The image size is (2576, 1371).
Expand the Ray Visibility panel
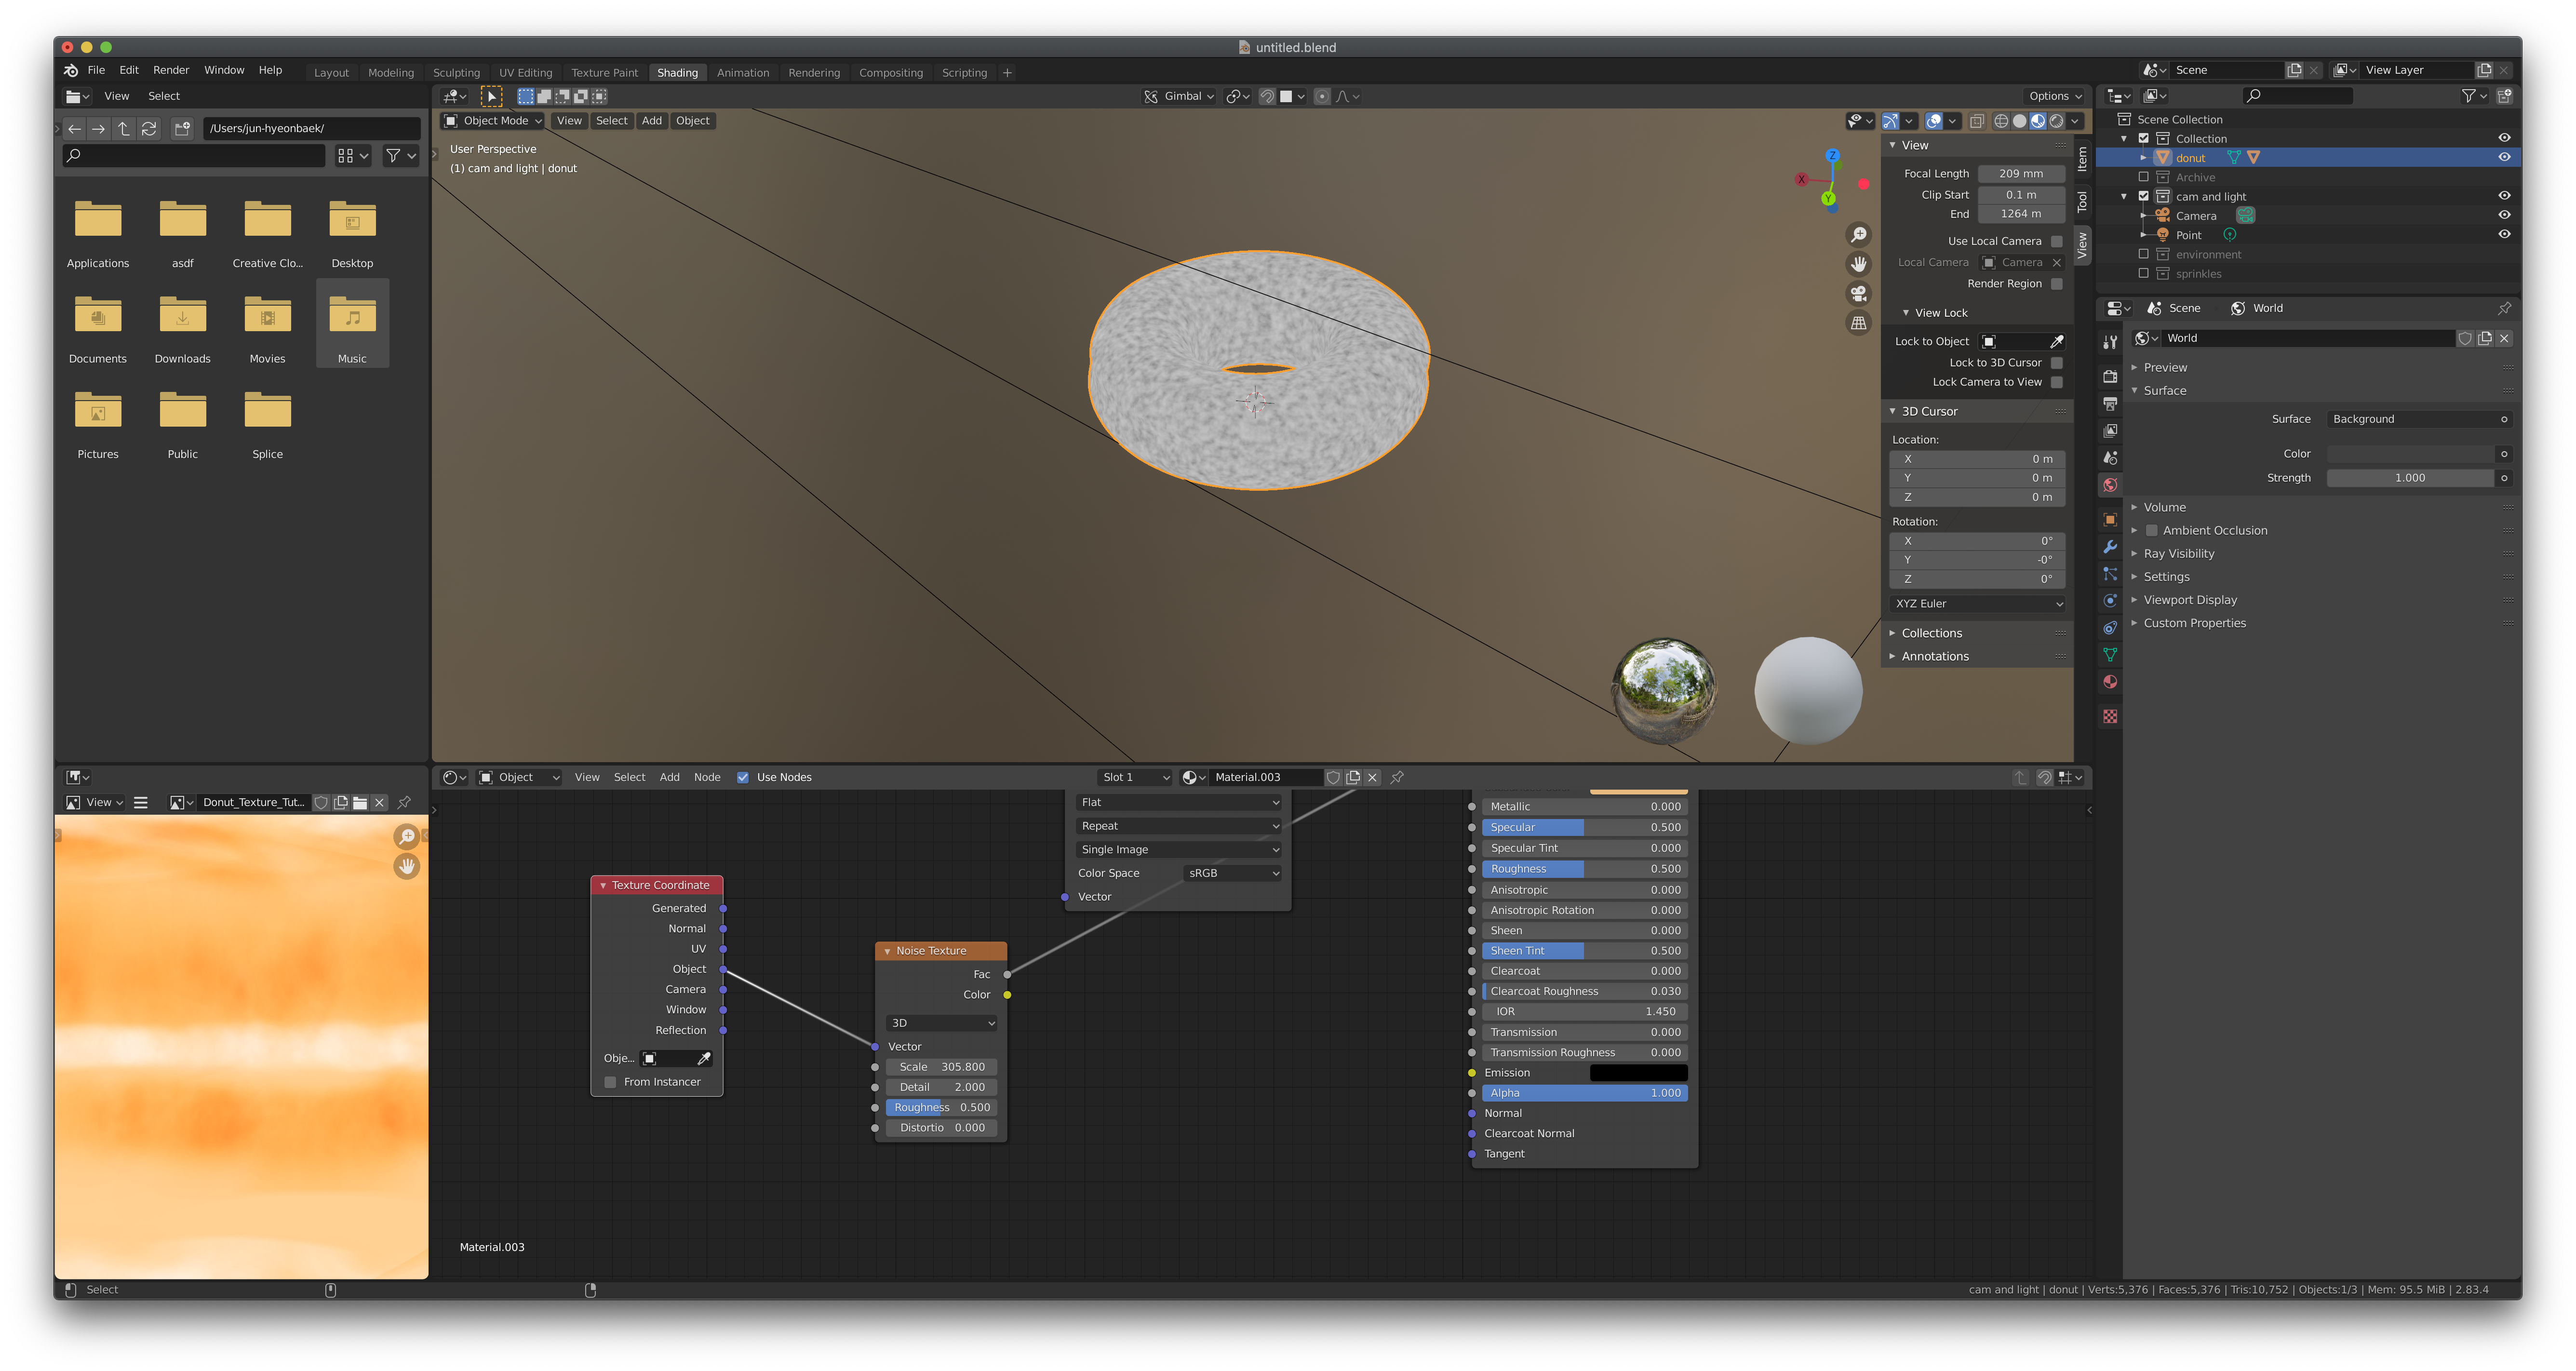(x=2178, y=554)
